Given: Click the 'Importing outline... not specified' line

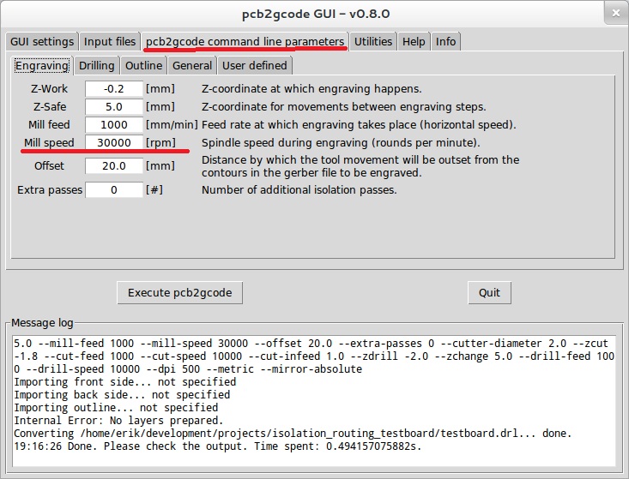Looking at the screenshot, I should tap(116, 408).
